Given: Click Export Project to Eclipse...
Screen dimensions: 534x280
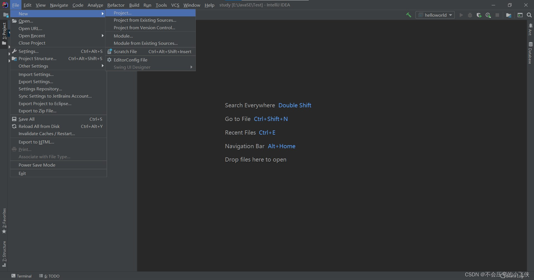Looking at the screenshot, I should [x=58, y=103].
